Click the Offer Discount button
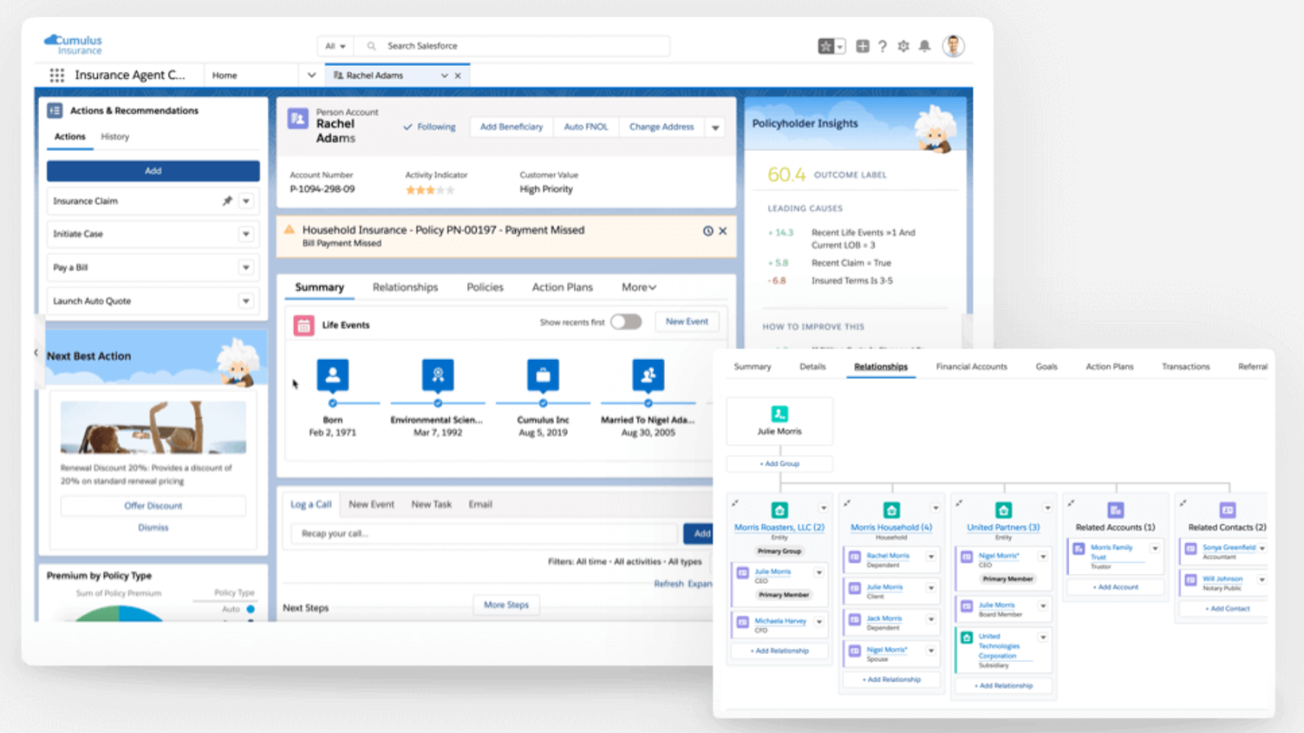1304x733 pixels. [x=153, y=506]
